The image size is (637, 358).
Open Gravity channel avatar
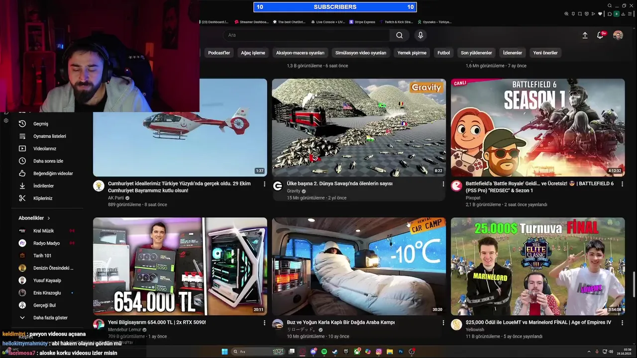(x=278, y=186)
